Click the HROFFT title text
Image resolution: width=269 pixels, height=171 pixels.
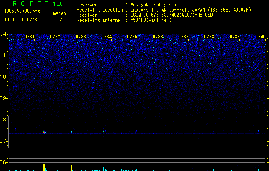[27, 4]
